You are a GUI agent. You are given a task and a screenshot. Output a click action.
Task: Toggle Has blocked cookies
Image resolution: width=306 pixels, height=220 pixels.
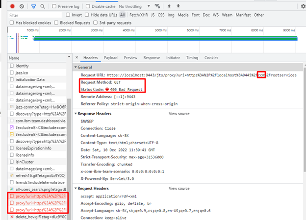(12, 23)
